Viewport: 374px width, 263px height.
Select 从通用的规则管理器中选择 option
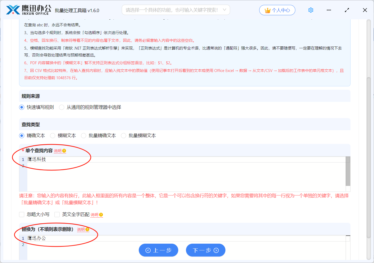(x=62, y=107)
